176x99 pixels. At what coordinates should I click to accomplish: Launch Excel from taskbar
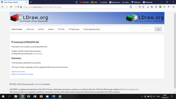(x=28, y=97)
